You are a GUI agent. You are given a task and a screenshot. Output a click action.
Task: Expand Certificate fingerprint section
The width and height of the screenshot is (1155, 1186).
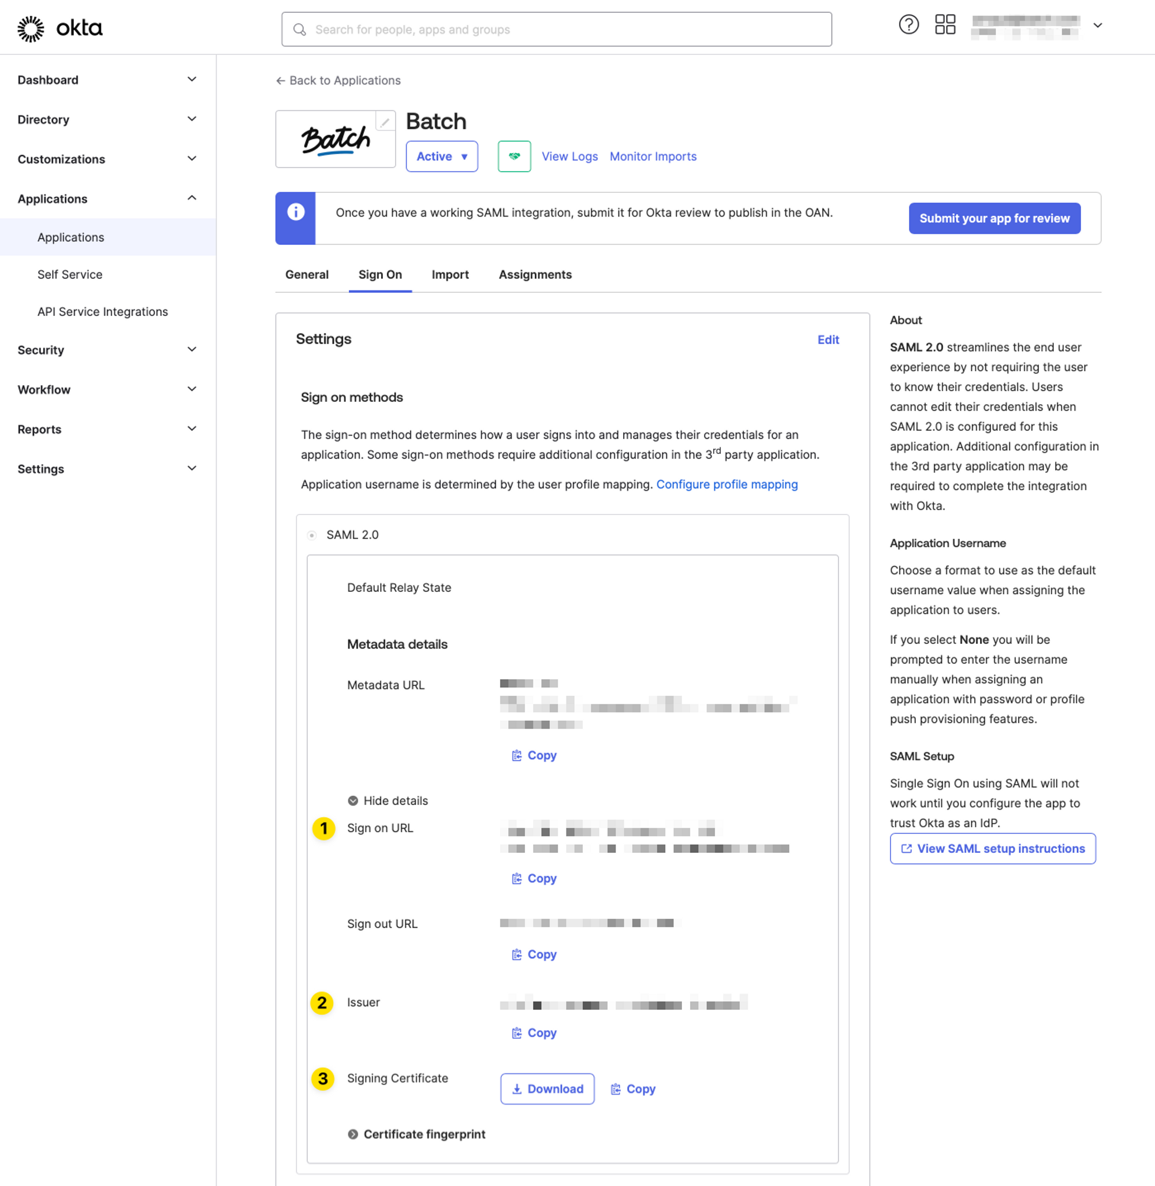coord(416,1135)
